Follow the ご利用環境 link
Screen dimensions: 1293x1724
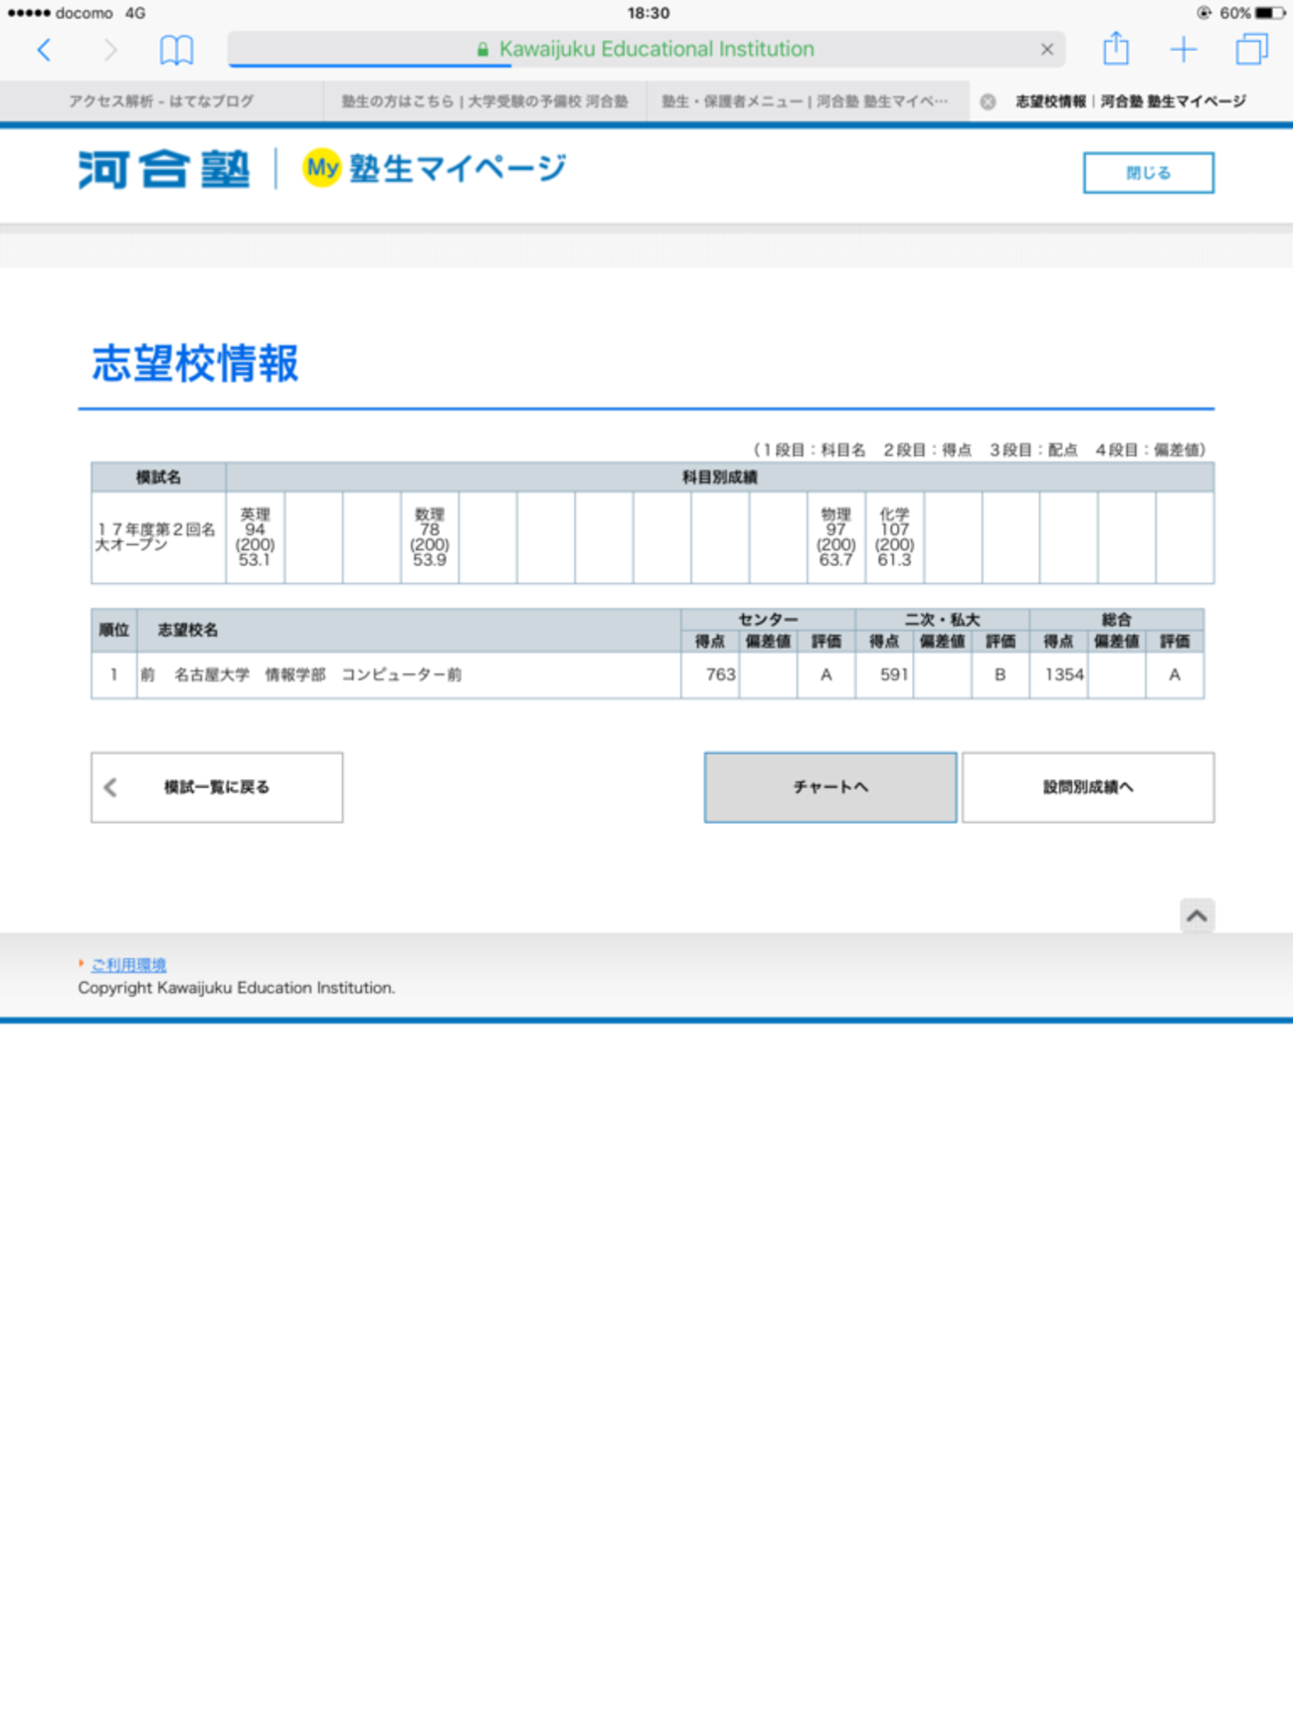pyautogui.click(x=128, y=965)
